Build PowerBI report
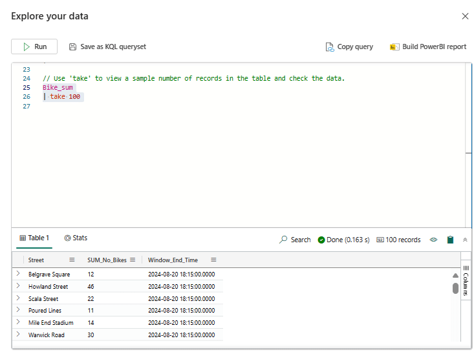Viewport: 474px width, 352px height. coord(428,47)
